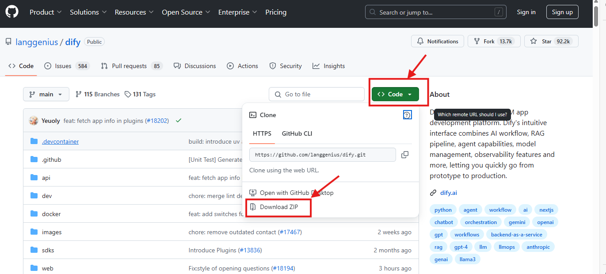Toggle the green Code dropdown button
The height and width of the screenshot is (274, 606).
[x=395, y=94]
